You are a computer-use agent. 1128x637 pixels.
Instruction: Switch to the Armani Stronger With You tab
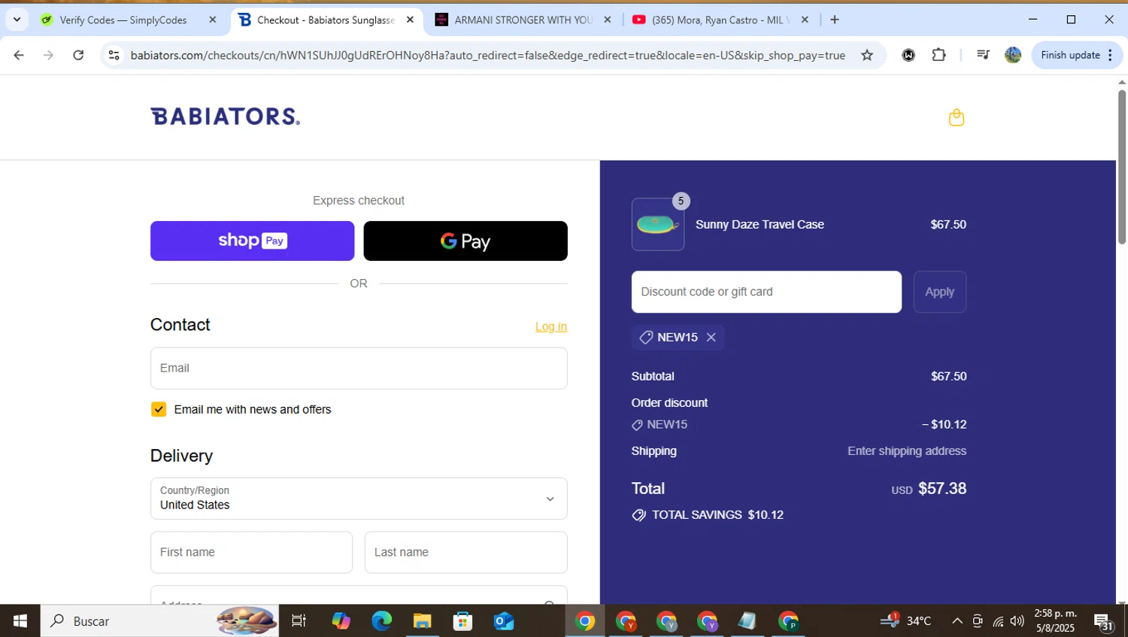click(x=523, y=20)
